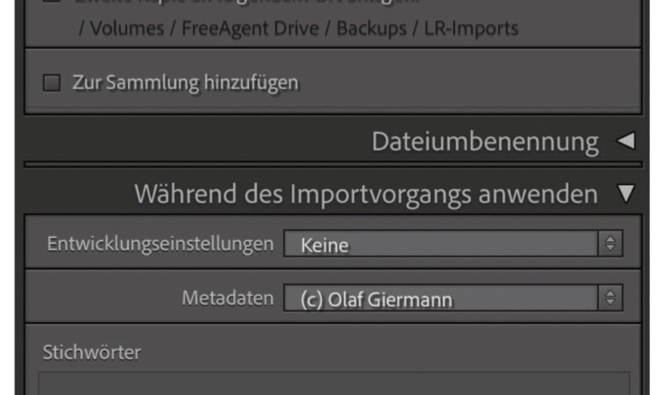Select the Während des Importvorgangs anwenden header
This screenshot has width=656, height=395.
[366, 194]
